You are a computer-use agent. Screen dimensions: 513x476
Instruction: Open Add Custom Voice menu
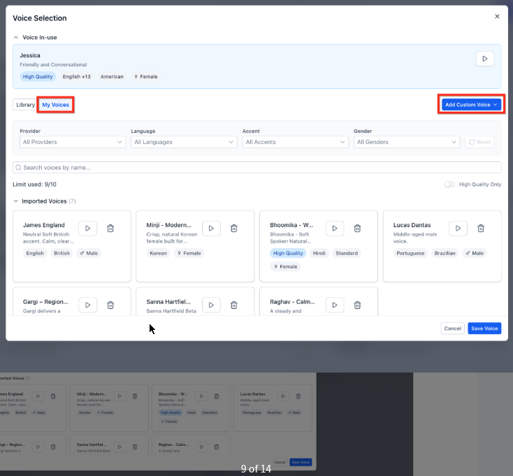click(471, 105)
